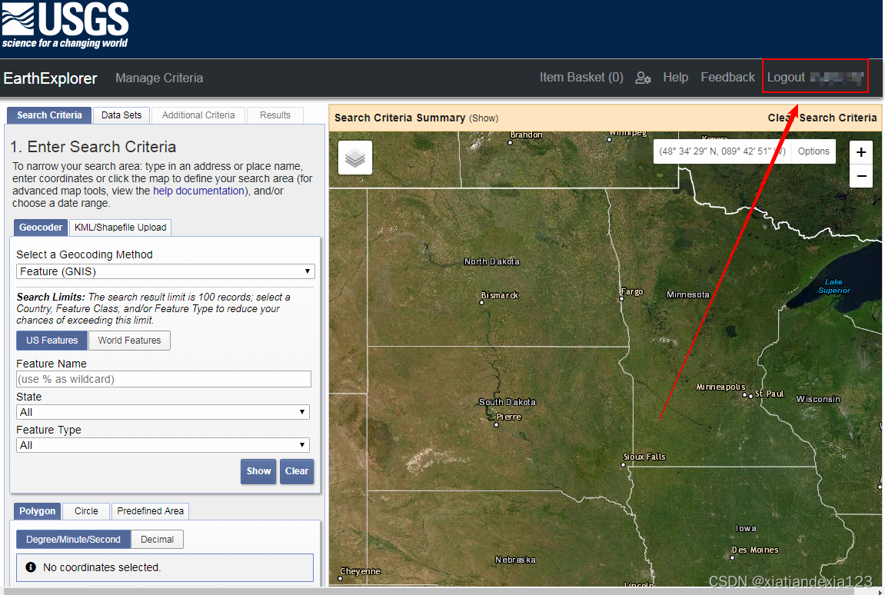Click the Bismarck label on the map

[x=500, y=295]
